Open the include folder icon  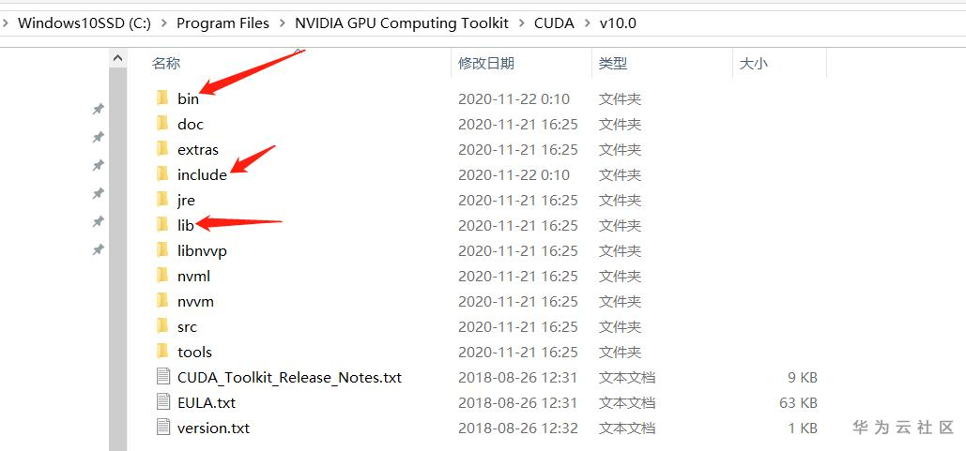[162, 174]
